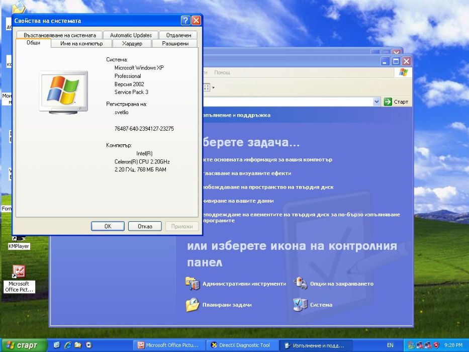Switch to Microsoft Office Picture Manager taskbar button
The height and width of the screenshot is (352, 469).
coord(169,345)
